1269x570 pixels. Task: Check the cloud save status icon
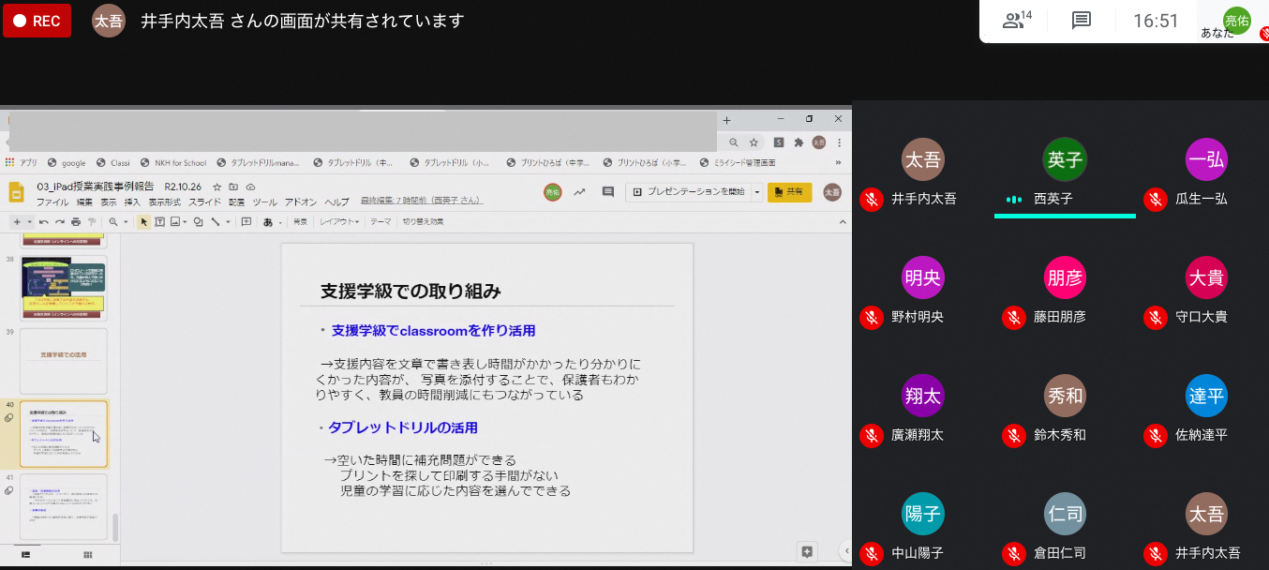(x=250, y=187)
